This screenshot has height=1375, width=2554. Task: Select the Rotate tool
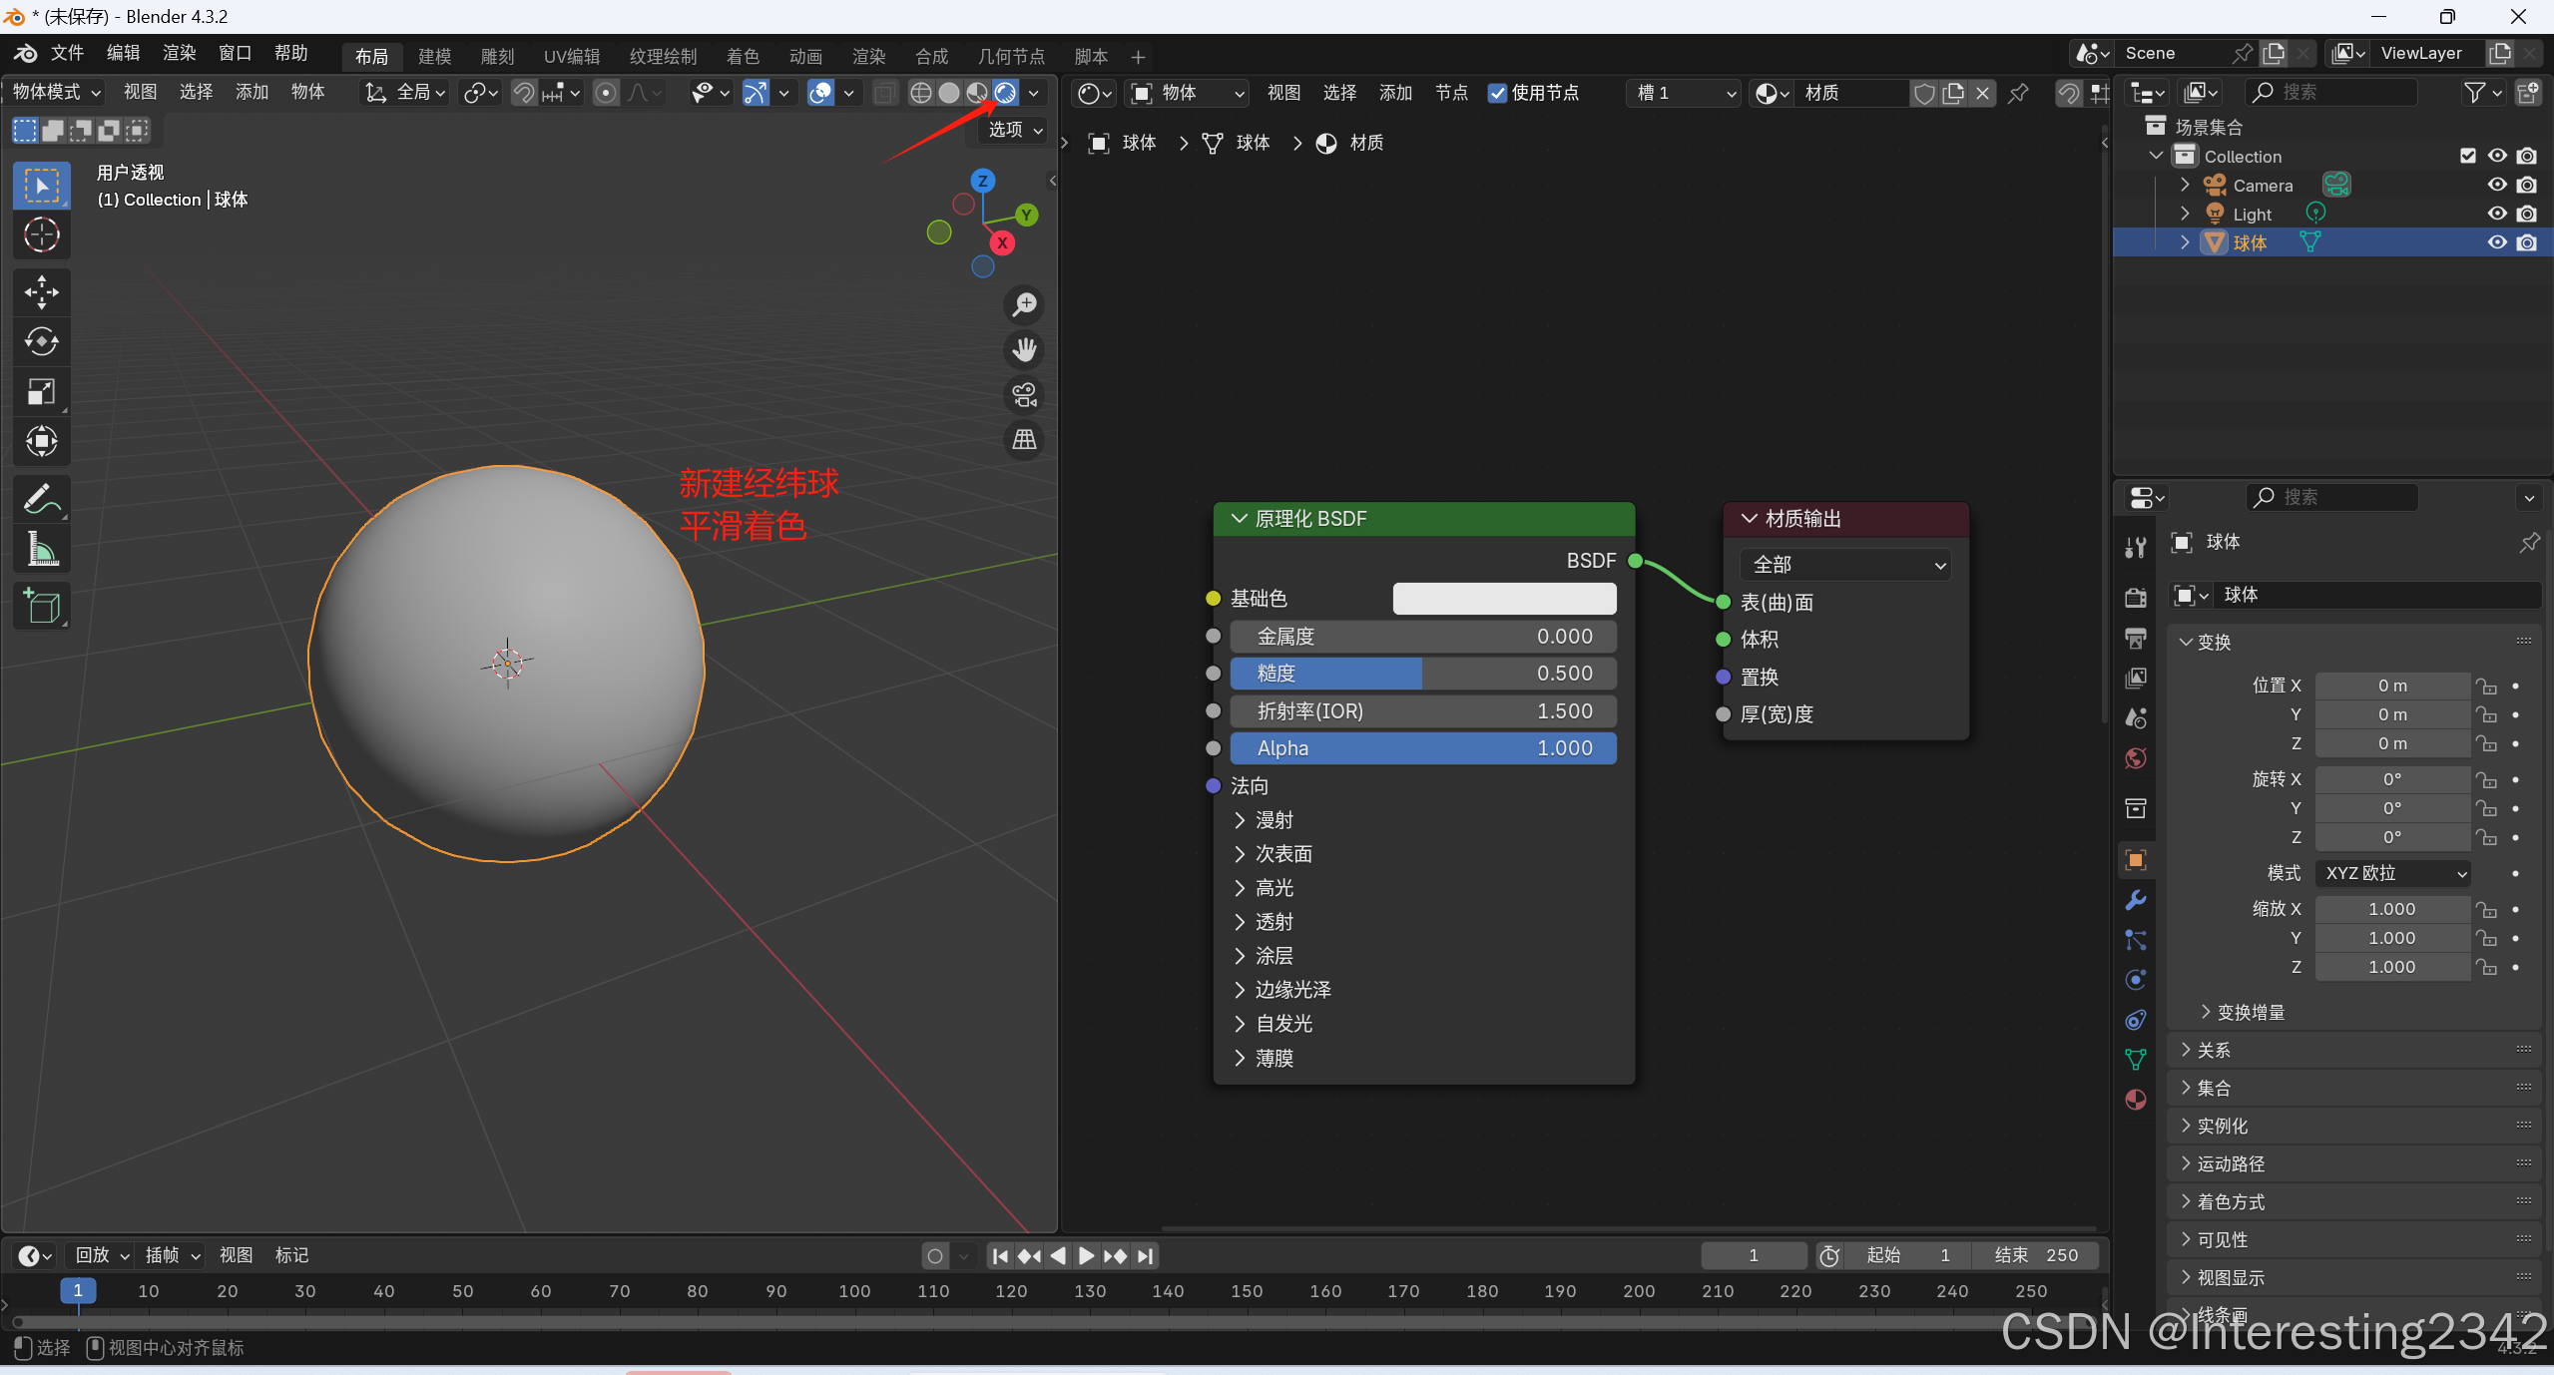click(x=41, y=341)
